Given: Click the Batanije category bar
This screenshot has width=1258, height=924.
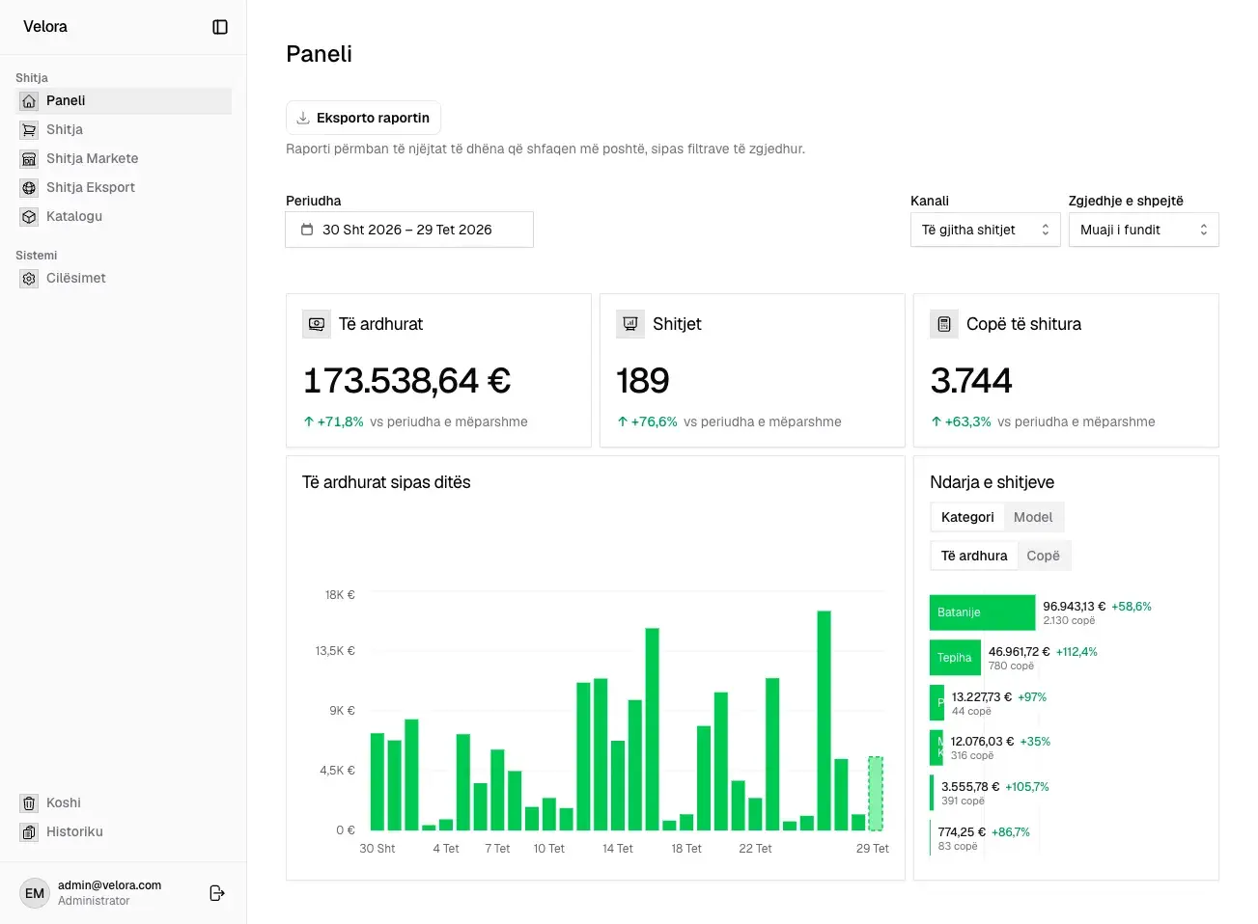Looking at the screenshot, I should tap(982, 612).
